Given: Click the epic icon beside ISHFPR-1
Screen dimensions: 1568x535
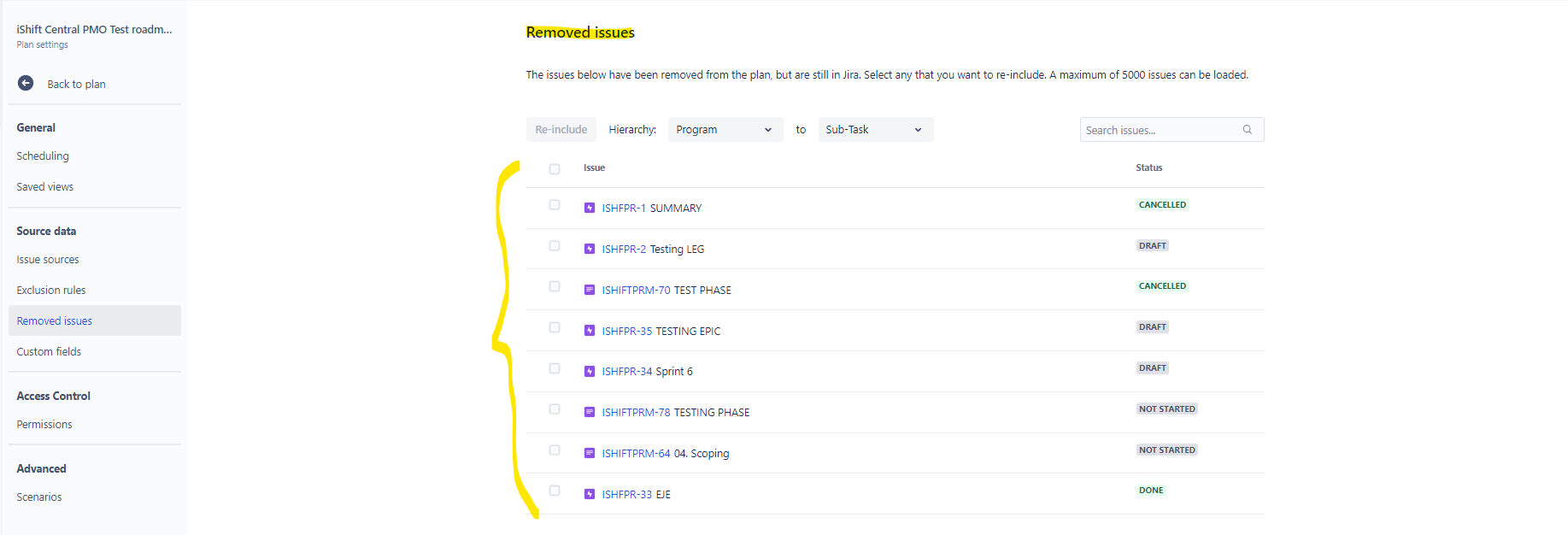Looking at the screenshot, I should pos(590,208).
